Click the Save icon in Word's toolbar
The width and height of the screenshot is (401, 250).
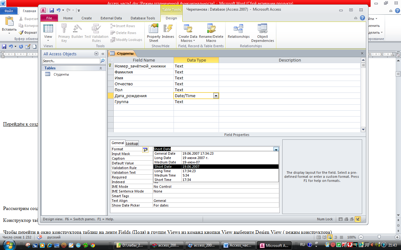point(4,47)
